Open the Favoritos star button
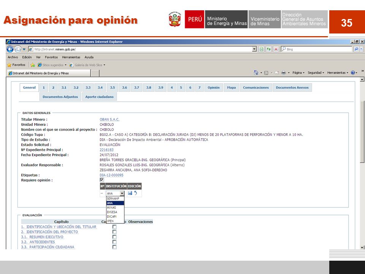The height and width of the screenshot is (274, 365). pos(16,65)
